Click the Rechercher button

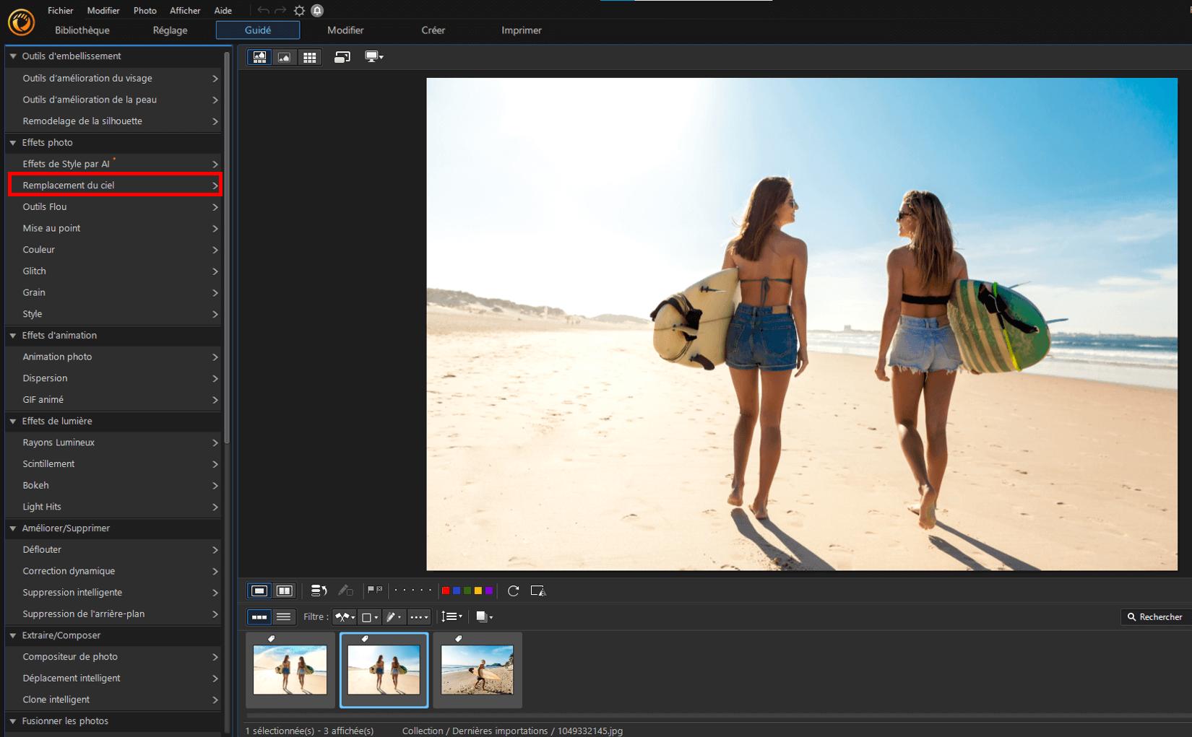point(1154,616)
